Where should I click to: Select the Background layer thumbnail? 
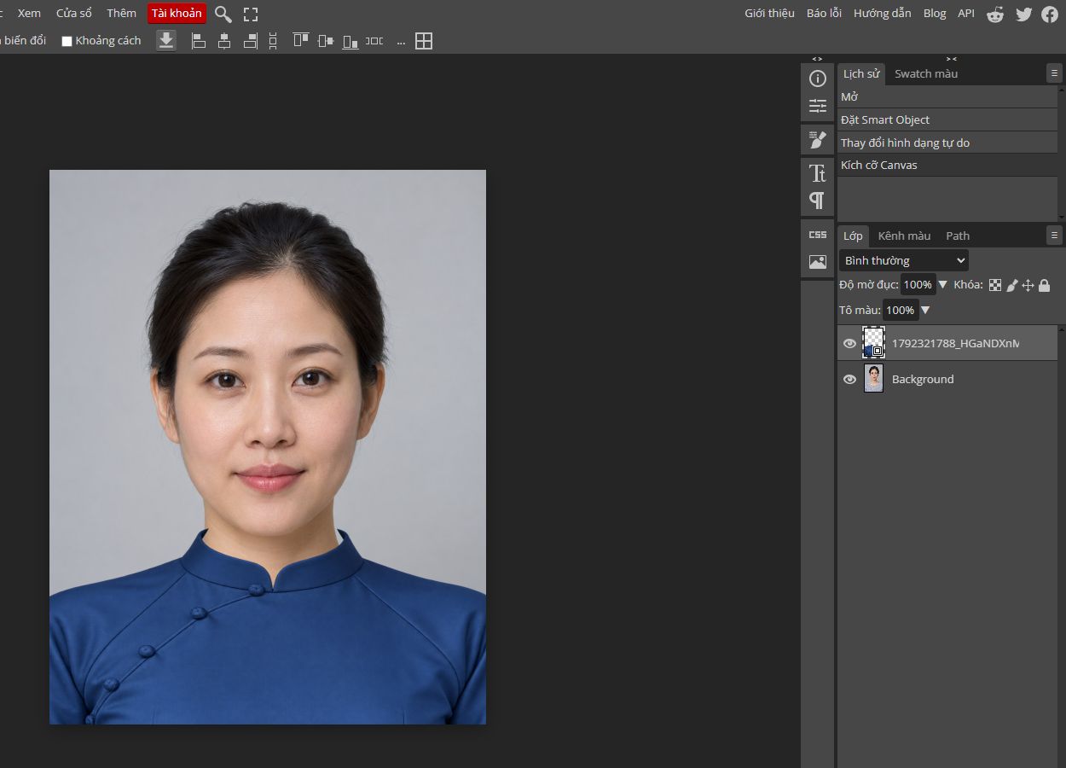(873, 378)
